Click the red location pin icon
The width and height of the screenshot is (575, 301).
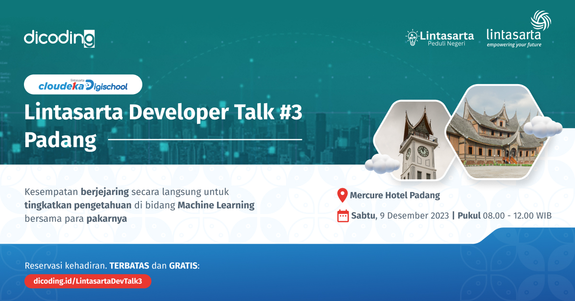click(342, 195)
